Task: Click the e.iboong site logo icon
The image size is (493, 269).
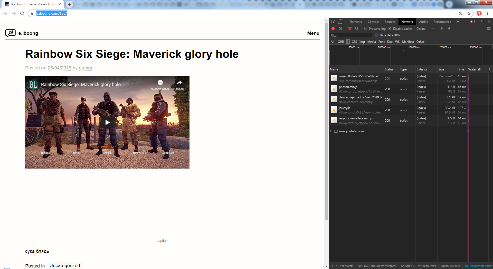Action: (x=10, y=33)
